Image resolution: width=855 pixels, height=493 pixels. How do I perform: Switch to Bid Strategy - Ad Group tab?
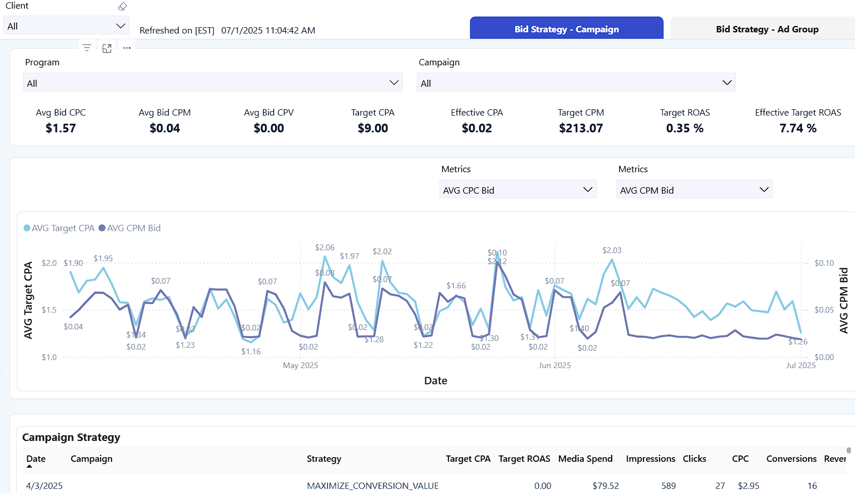[767, 29]
